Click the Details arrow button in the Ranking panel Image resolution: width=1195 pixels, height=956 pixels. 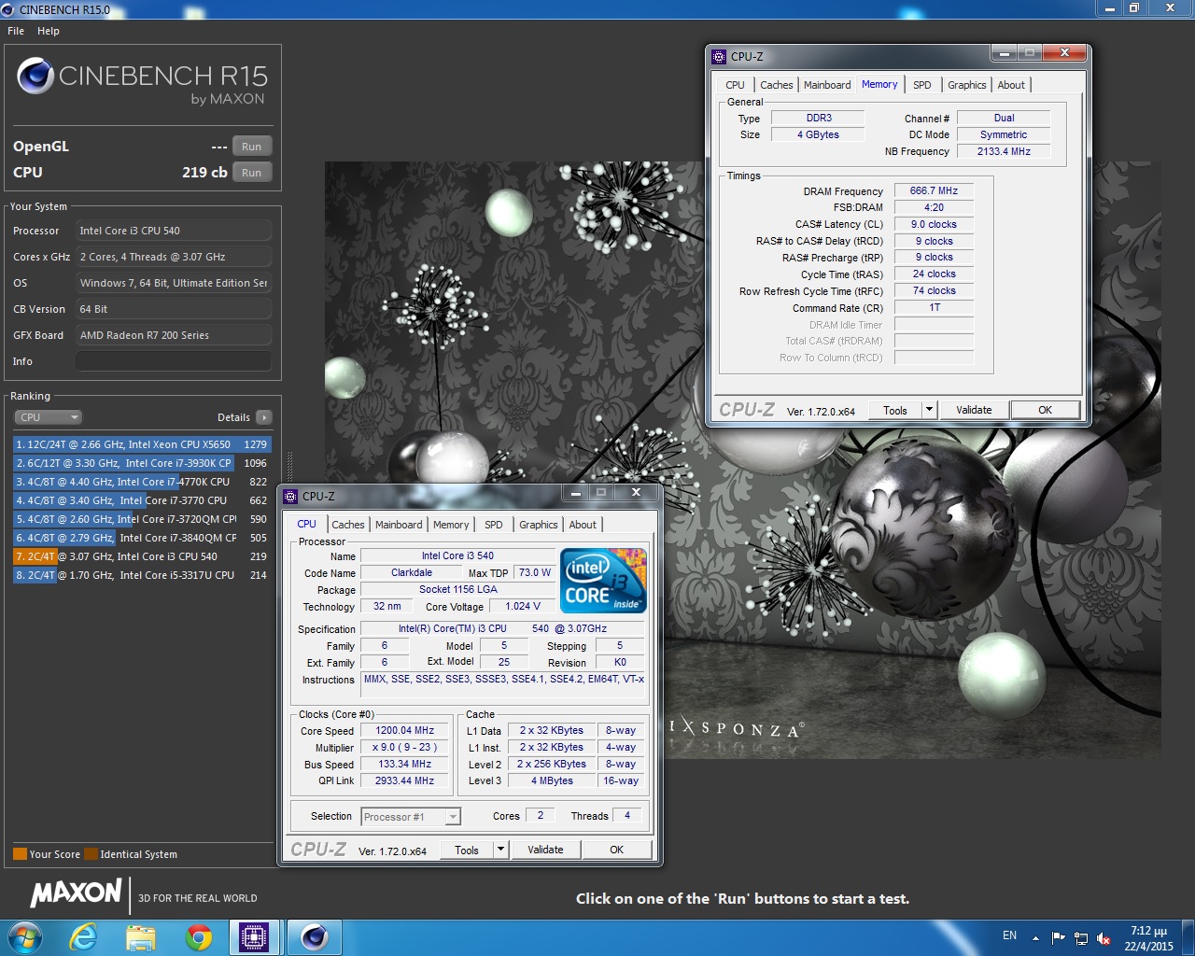(x=264, y=417)
